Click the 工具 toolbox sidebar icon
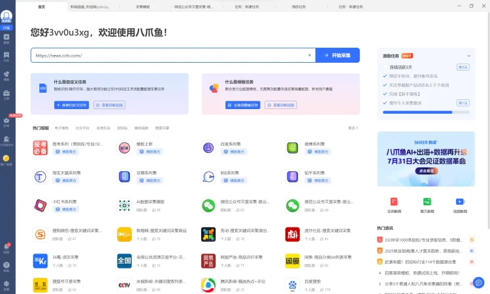Image resolution: width=490 pixels, height=294 pixels. point(7,96)
